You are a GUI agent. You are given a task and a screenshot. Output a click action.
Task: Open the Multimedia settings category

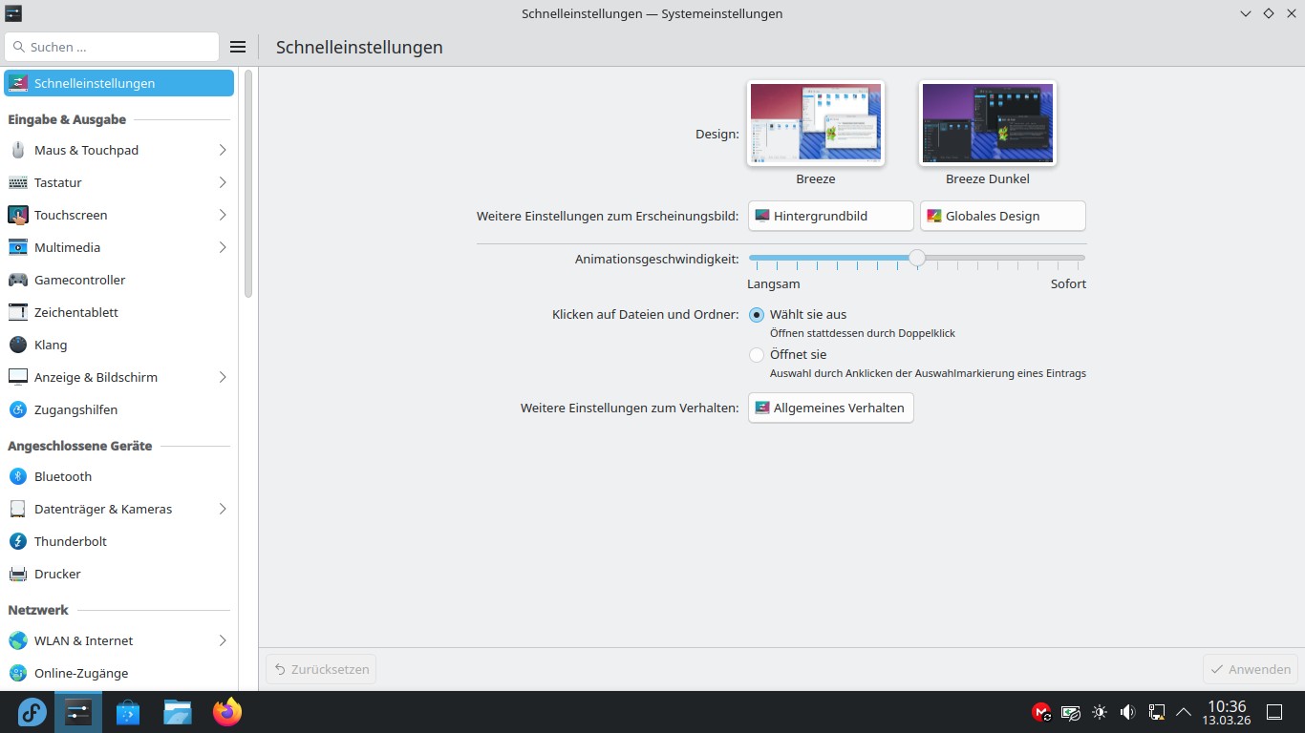118,247
